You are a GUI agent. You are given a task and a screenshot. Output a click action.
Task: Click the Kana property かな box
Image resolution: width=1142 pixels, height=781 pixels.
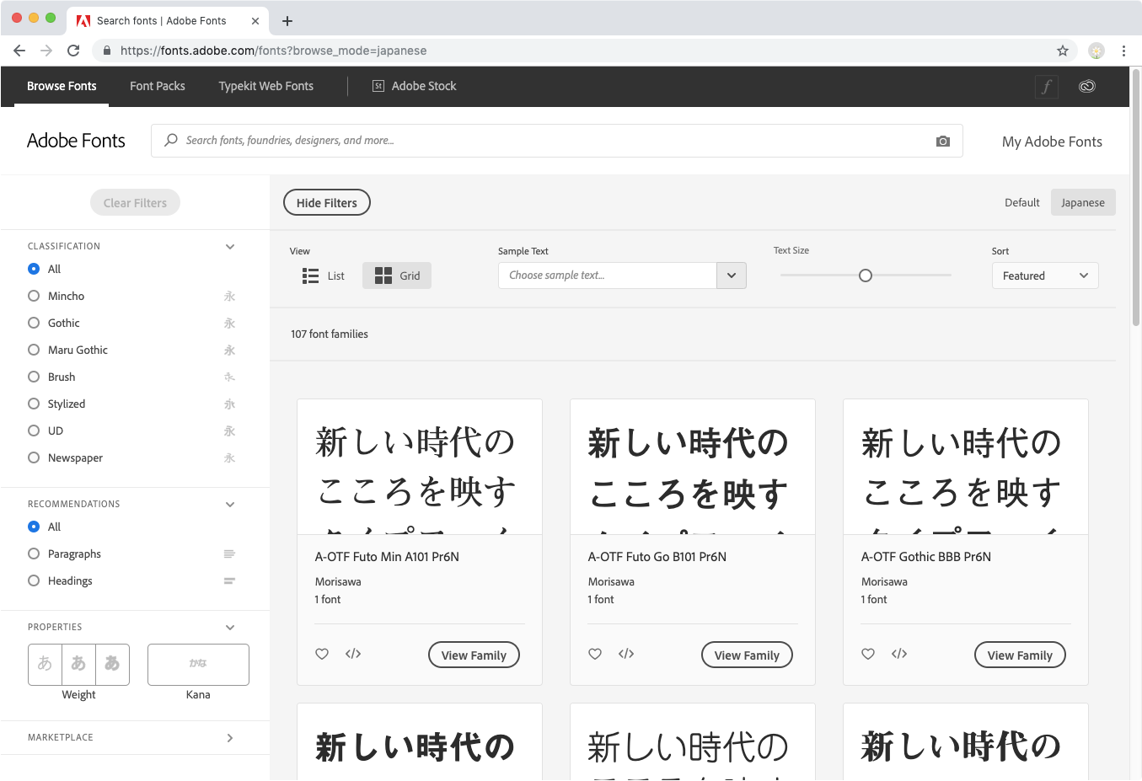[198, 664]
